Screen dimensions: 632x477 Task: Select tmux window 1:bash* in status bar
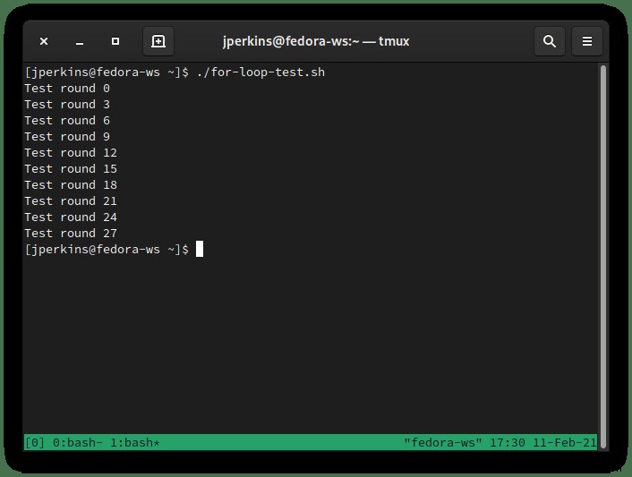[x=134, y=443]
